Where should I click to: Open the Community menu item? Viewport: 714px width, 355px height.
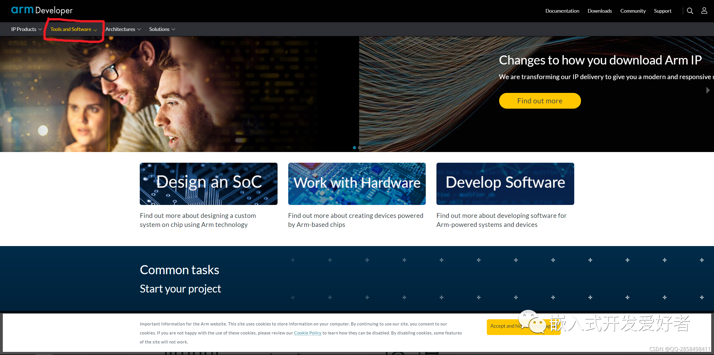(633, 11)
